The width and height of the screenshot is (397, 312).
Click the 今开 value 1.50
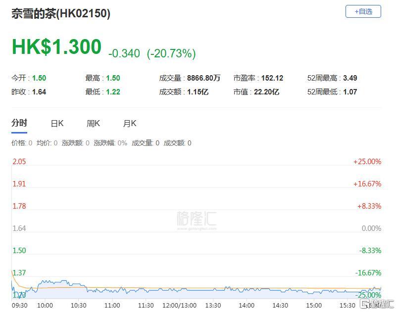pyautogui.click(x=39, y=78)
